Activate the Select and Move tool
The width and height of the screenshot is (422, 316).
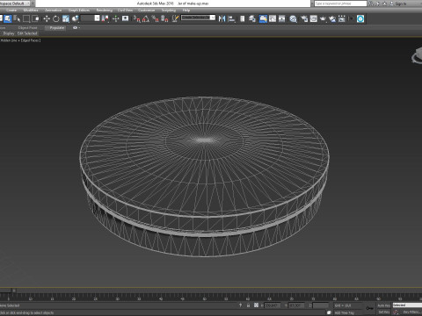coord(47,18)
